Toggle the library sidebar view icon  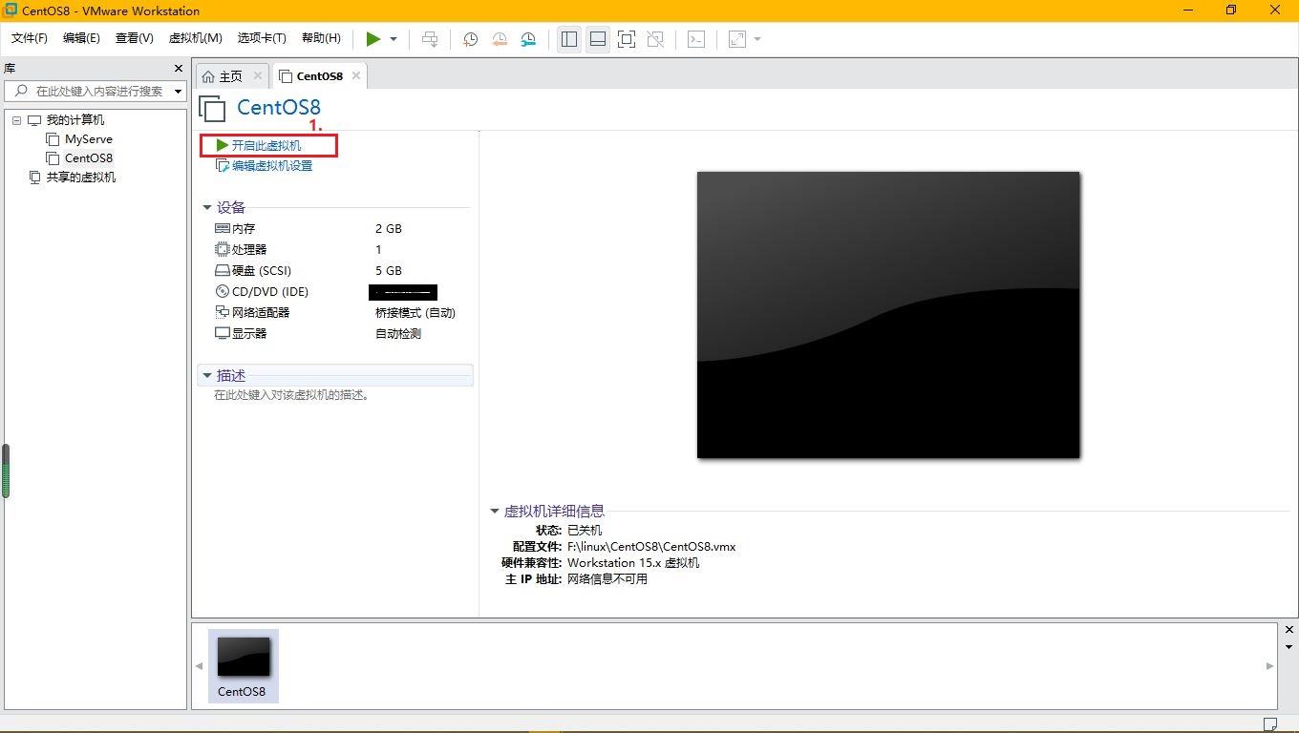[x=569, y=39]
